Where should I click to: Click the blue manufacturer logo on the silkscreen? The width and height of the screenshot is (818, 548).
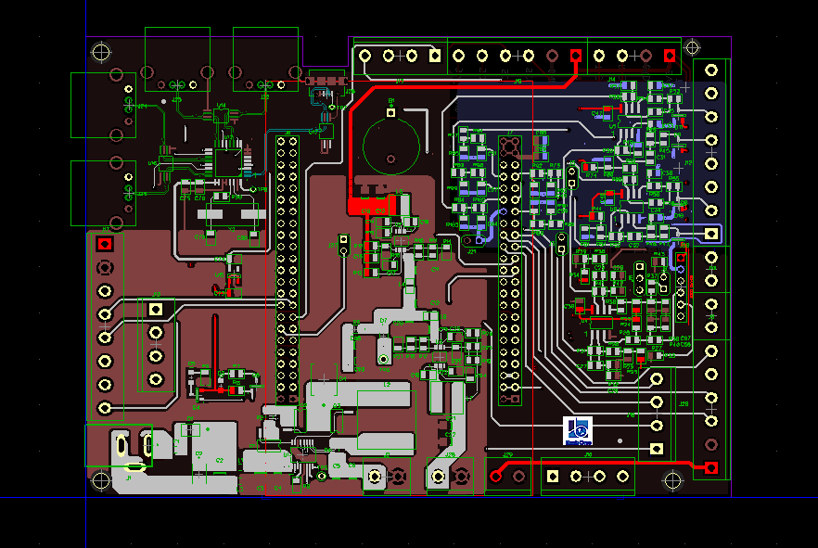point(576,432)
